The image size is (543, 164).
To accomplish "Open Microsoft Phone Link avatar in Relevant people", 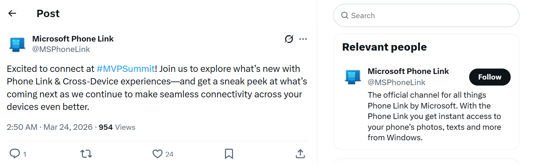I will coord(353,77).
